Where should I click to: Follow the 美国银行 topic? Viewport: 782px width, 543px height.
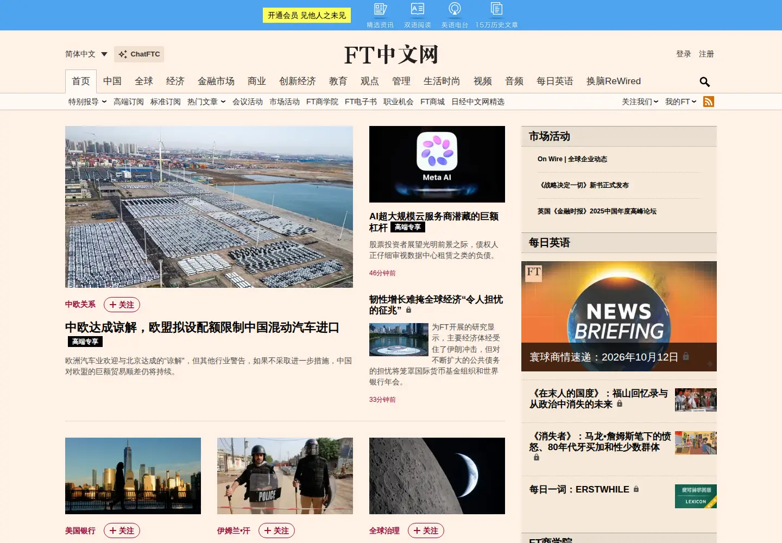click(122, 531)
